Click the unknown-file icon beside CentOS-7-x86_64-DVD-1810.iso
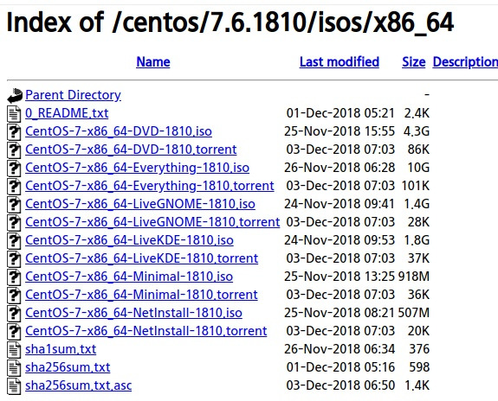The width and height of the screenshot is (498, 401). coord(14,132)
